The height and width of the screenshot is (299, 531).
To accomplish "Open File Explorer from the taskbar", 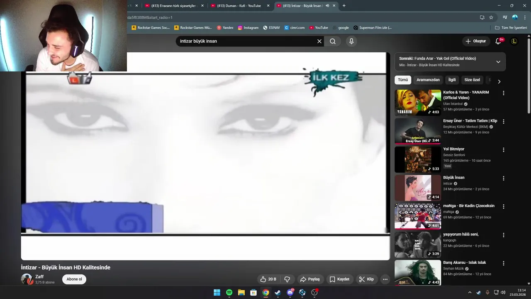I will (241, 292).
